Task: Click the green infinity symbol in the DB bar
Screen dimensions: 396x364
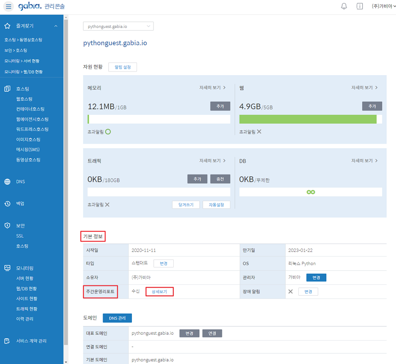Action: [310, 192]
